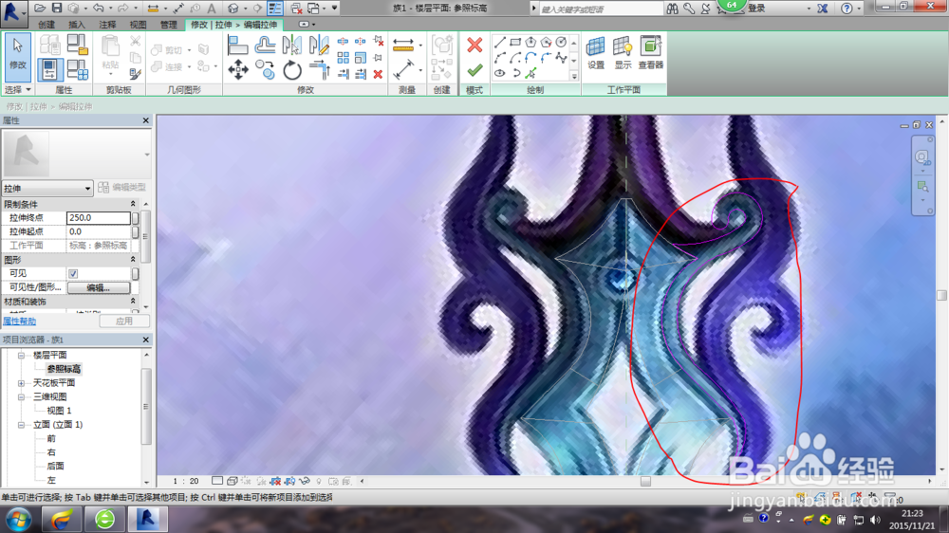Open the 创建 ribbon tab
The width and height of the screenshot is (949, 533).
(47, 25)
